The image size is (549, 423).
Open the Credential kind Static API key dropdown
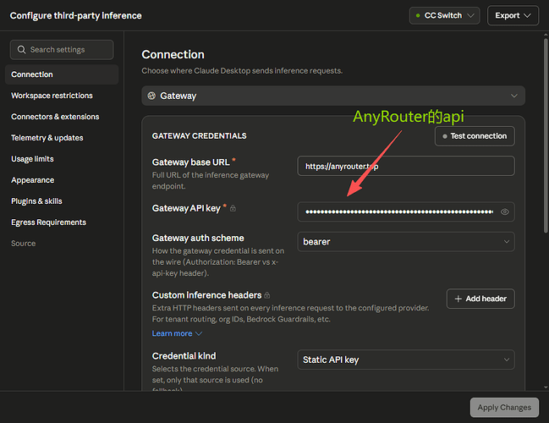click(x=406, y=360)
